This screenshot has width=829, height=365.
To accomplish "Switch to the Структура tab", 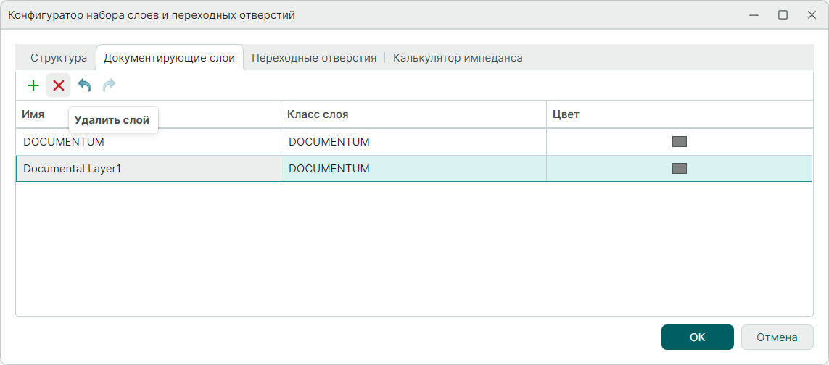I will coord(59,58).
